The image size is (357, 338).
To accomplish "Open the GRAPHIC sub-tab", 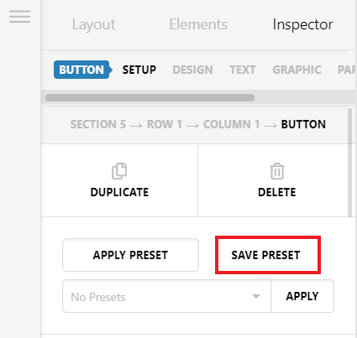I will pyautogui.click(x=297, y=70).
